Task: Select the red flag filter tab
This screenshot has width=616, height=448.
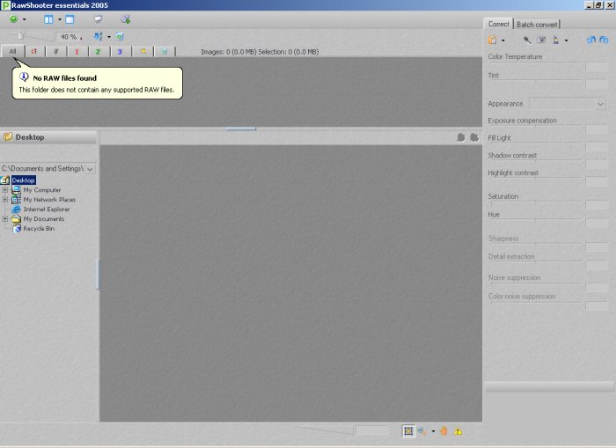Action: click(34, 51)
